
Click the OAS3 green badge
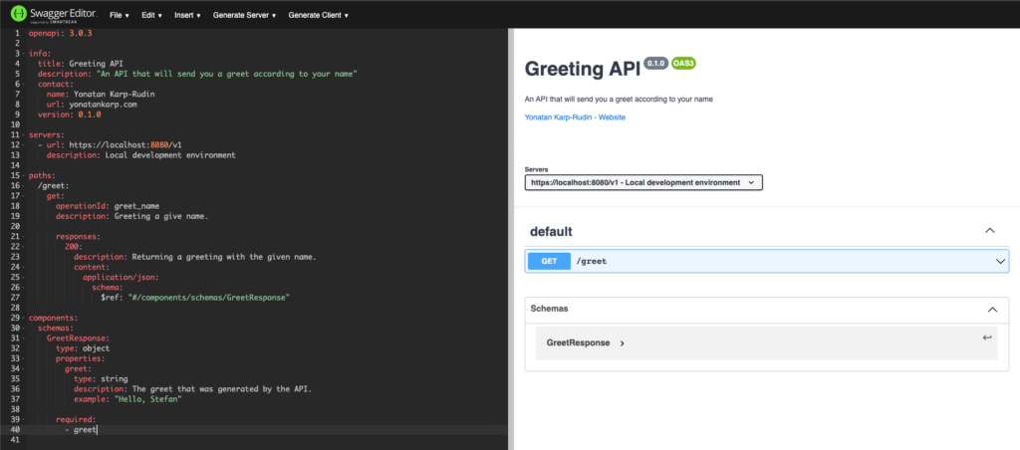(683, 63)
